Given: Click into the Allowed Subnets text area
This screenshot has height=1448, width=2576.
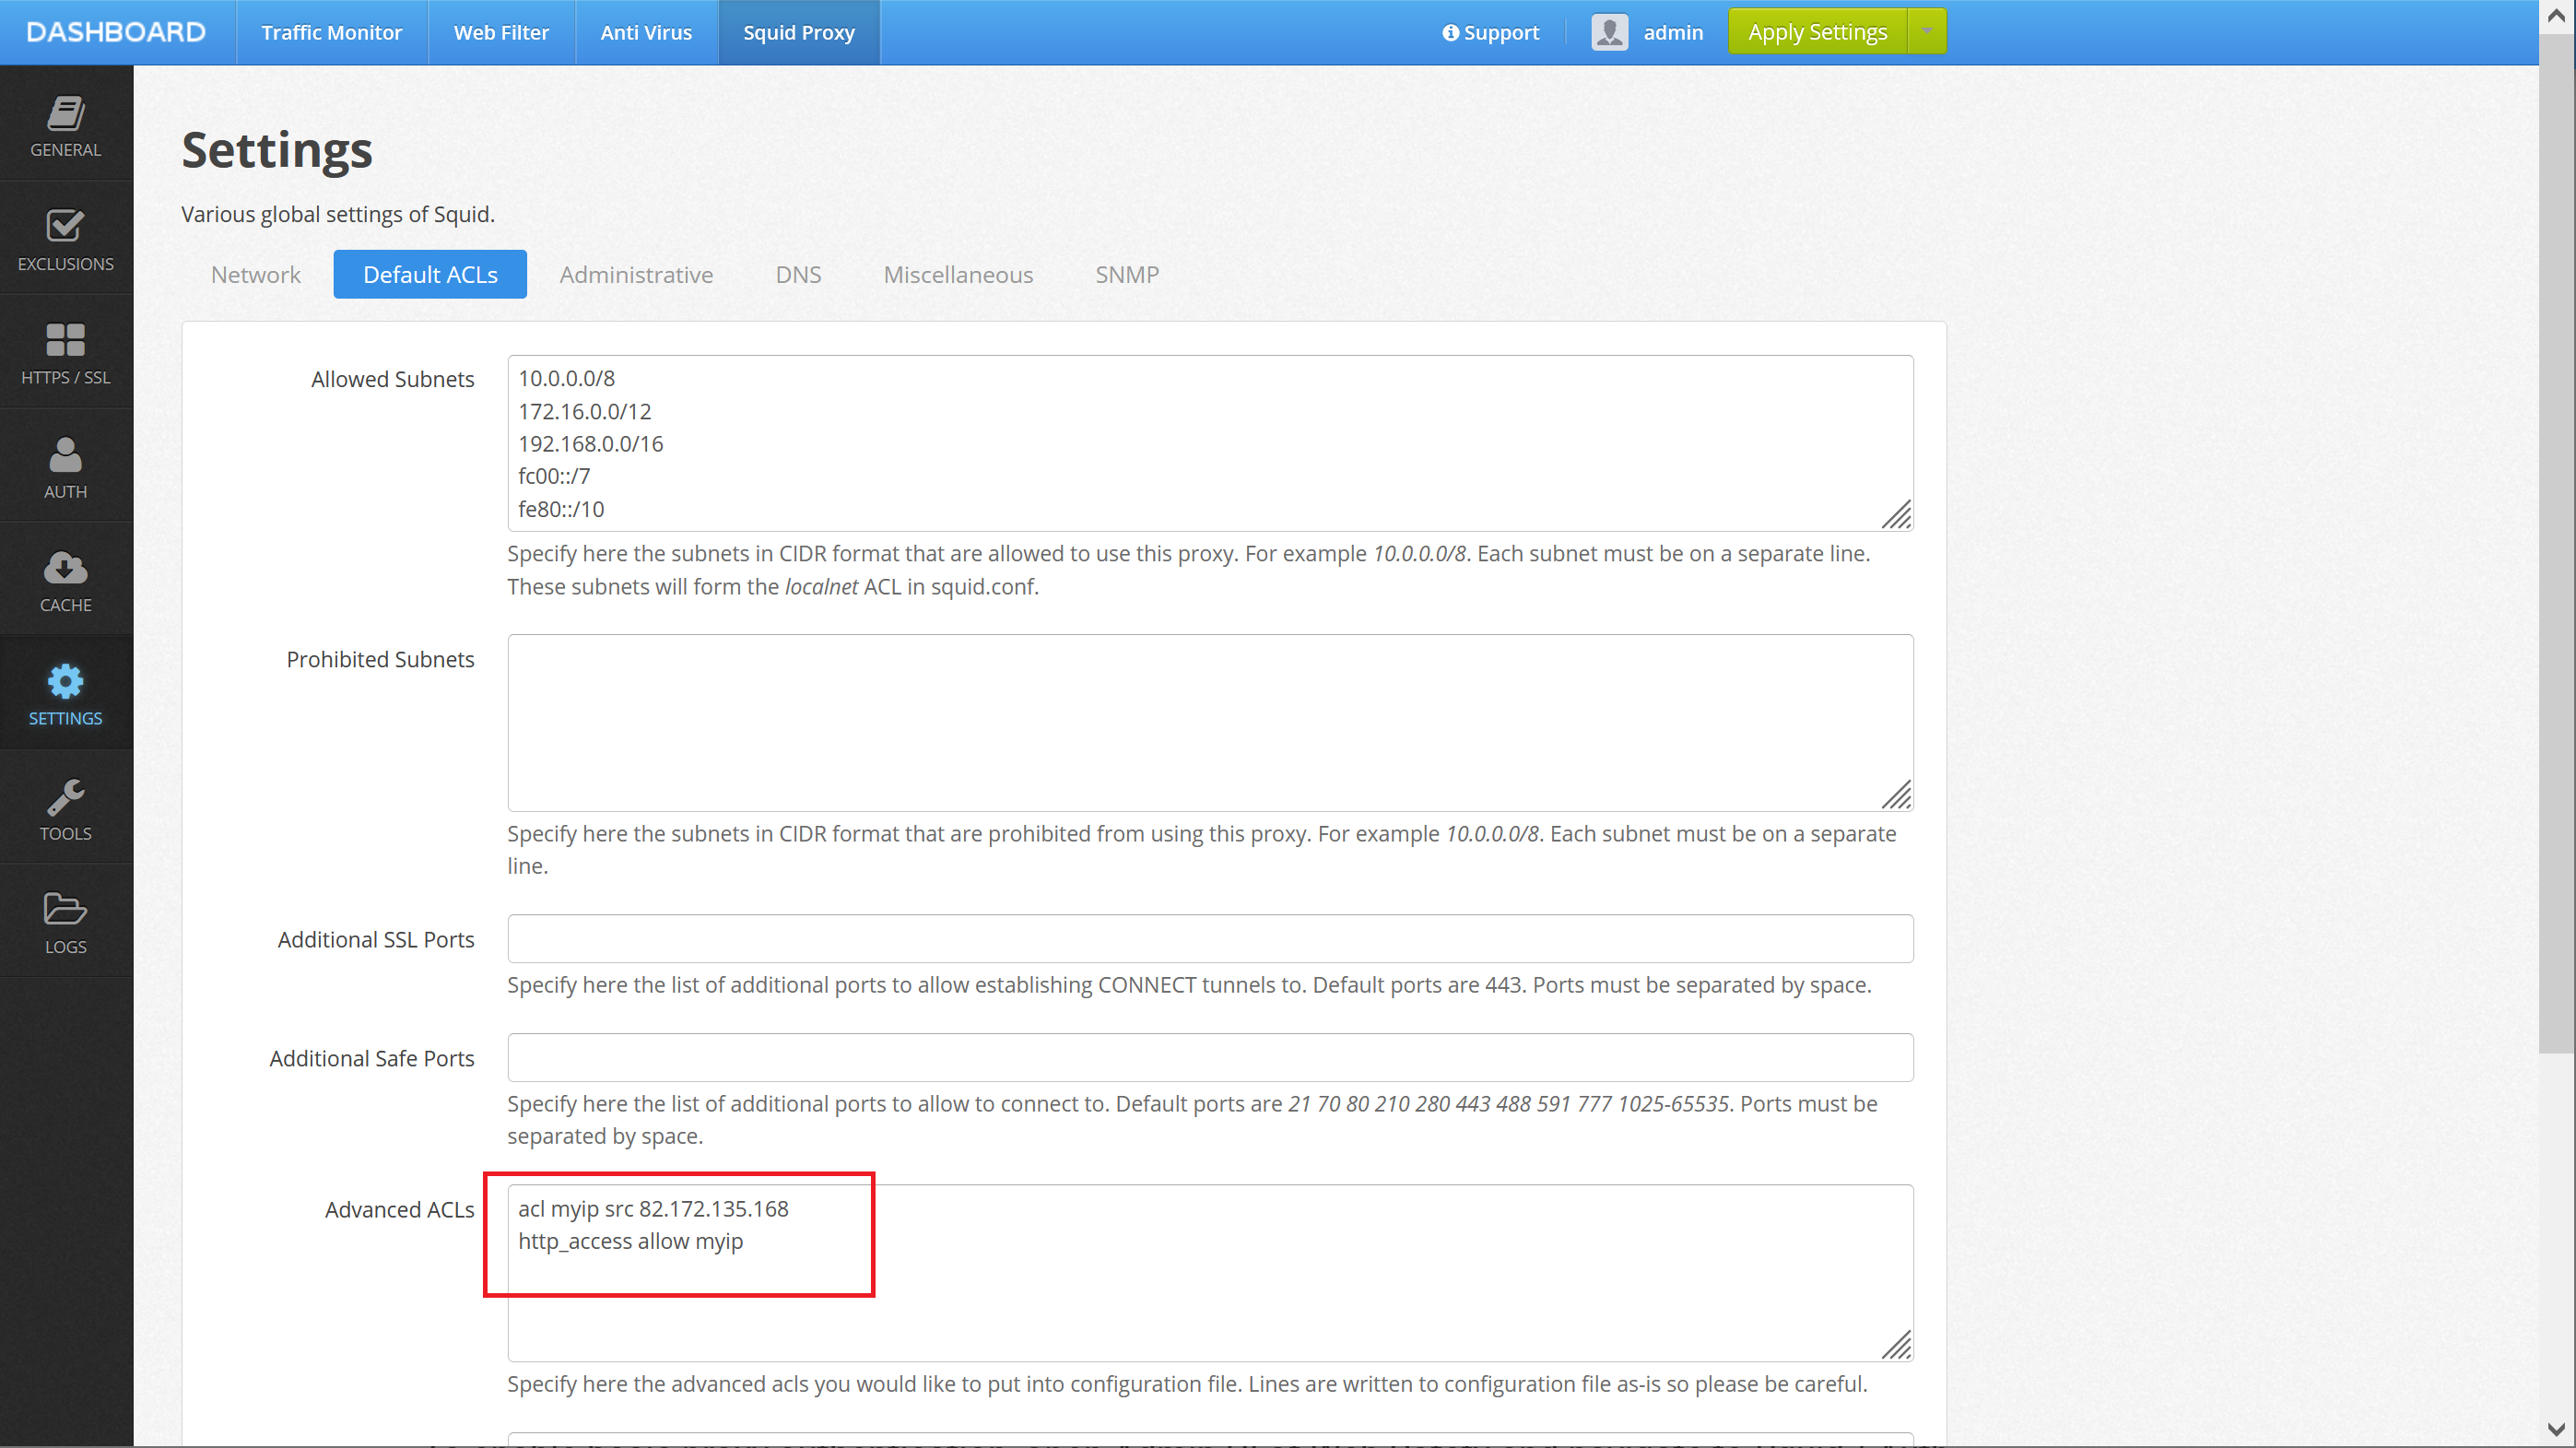Looking at the screenshot, I should click(x=1210, y=443).
